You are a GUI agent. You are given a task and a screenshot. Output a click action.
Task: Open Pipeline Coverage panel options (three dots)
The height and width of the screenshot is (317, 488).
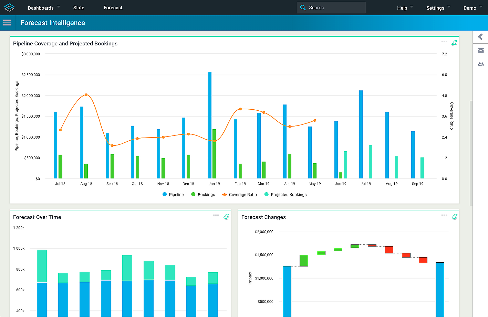pos(444,42)
